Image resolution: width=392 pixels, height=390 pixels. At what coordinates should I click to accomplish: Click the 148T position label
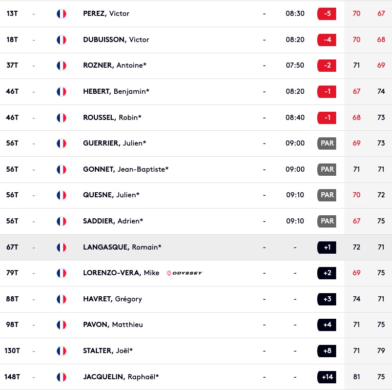click(12, 377)
